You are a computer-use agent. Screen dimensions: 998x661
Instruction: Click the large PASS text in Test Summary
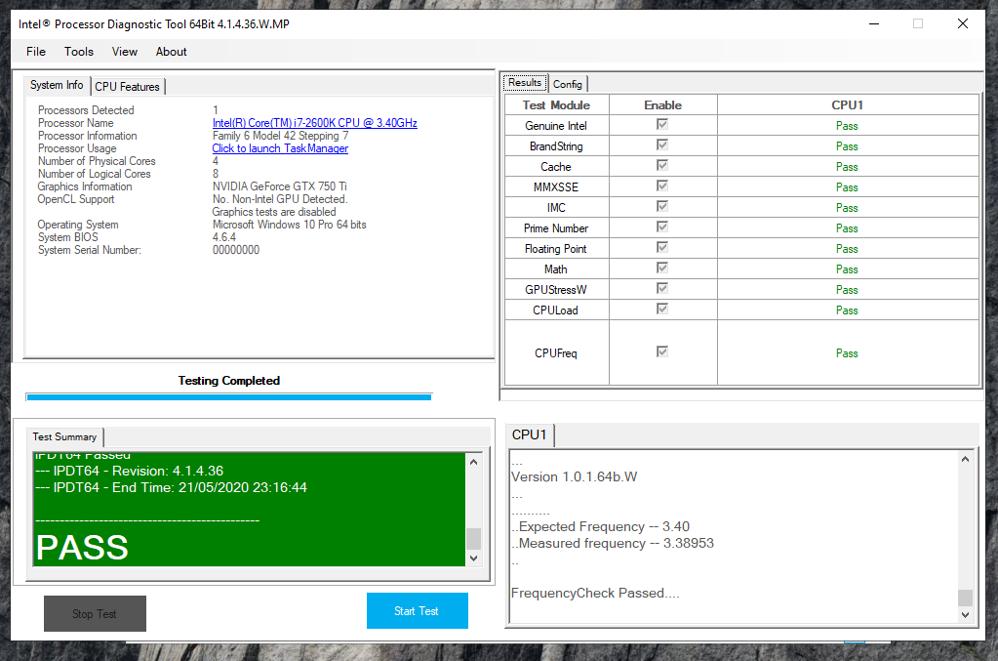(x=82, y=547)
